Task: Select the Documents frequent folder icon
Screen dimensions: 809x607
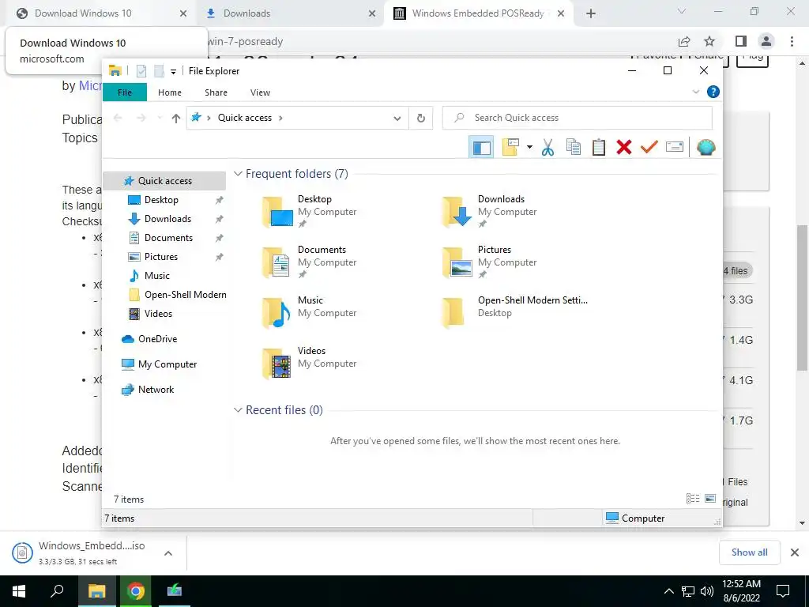Action: [277, 262]
